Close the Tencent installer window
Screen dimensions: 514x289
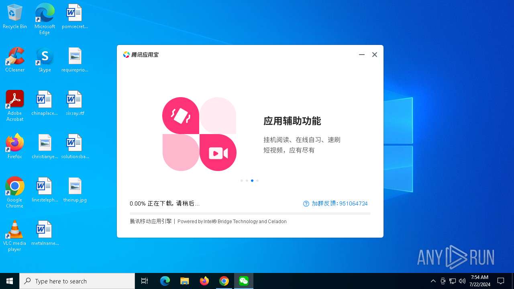(x=375, y=55)
